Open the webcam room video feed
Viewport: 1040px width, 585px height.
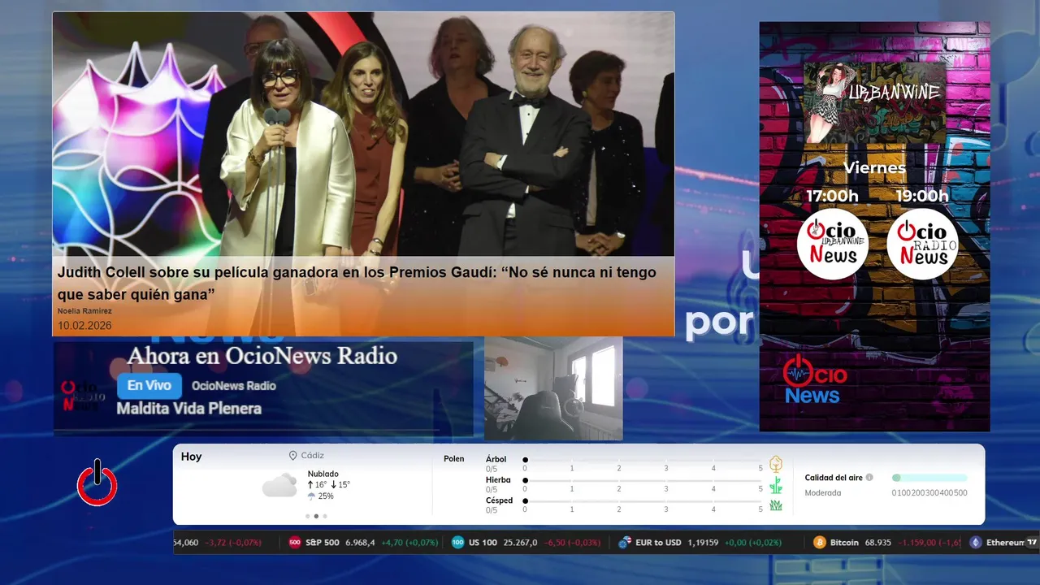tap(553, 388)
